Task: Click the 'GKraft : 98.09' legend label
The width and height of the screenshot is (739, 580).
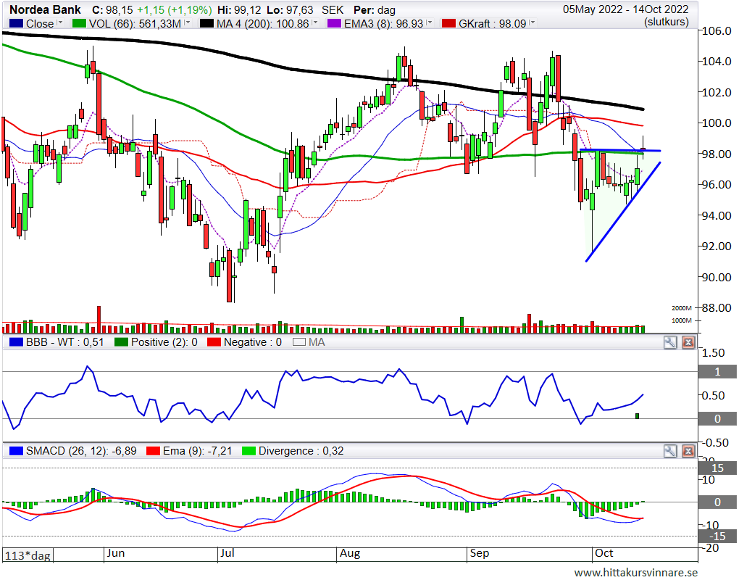Action: (492, 23)
